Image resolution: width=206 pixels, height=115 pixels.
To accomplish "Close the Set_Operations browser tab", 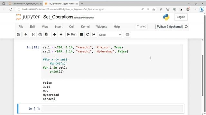I will [77, 4].
